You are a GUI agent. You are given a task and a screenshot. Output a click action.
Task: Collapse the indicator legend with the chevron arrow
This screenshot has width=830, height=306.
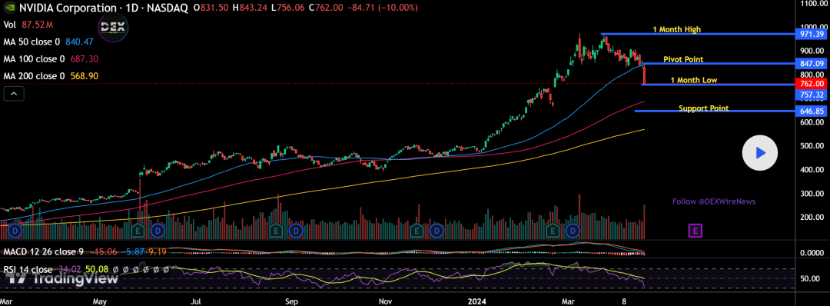14,95
